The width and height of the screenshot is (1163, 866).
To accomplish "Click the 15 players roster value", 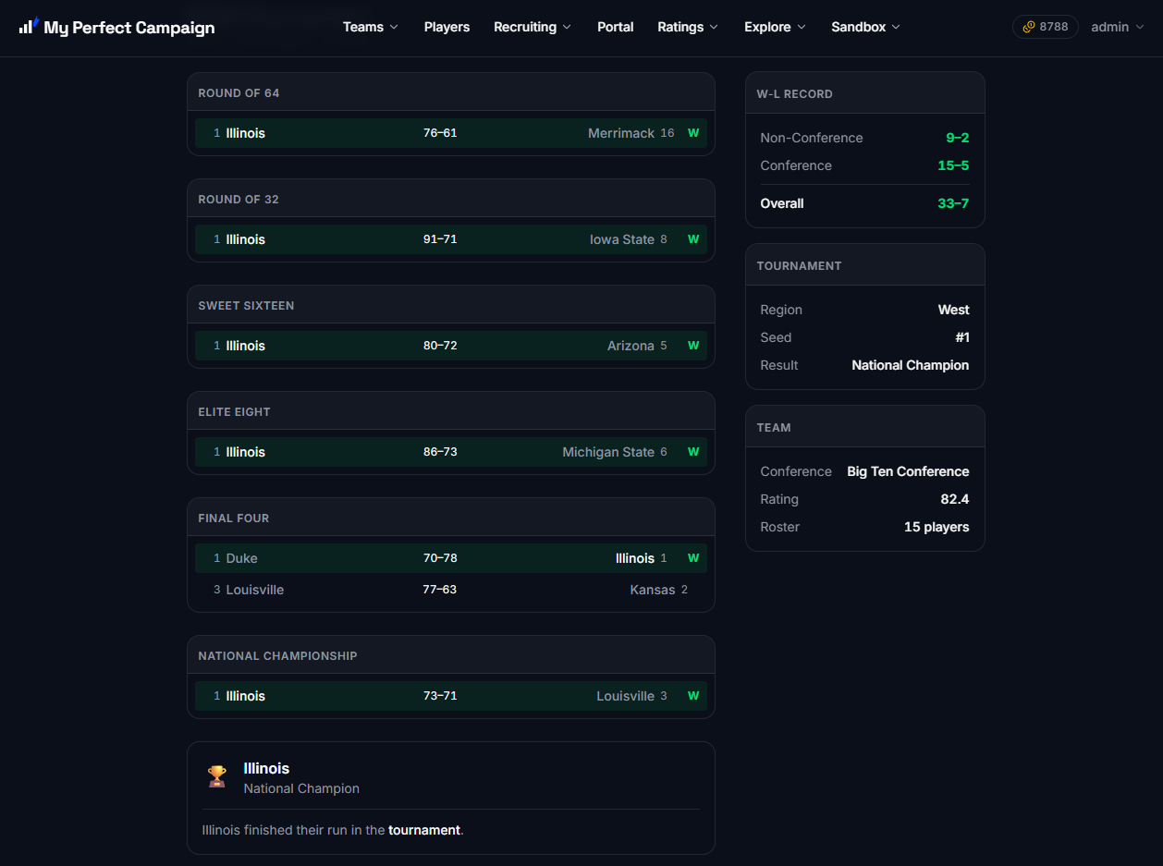I will (x=937, y=527).
